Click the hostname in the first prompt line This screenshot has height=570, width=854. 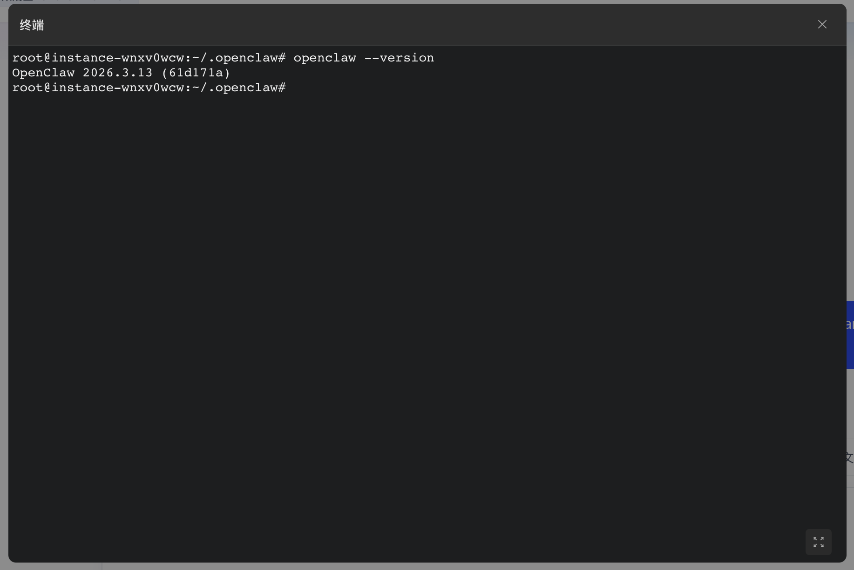(117, 58)
